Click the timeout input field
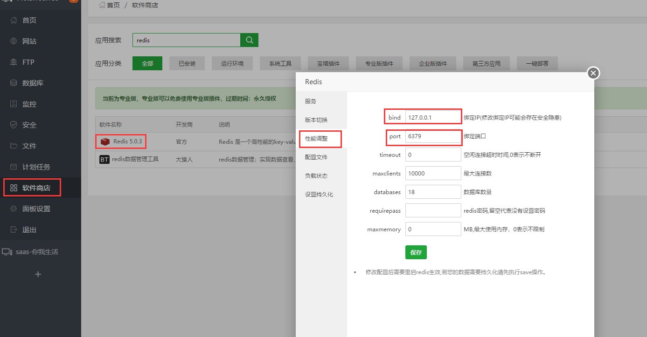 pyautogui.click(x=433, y=155)
